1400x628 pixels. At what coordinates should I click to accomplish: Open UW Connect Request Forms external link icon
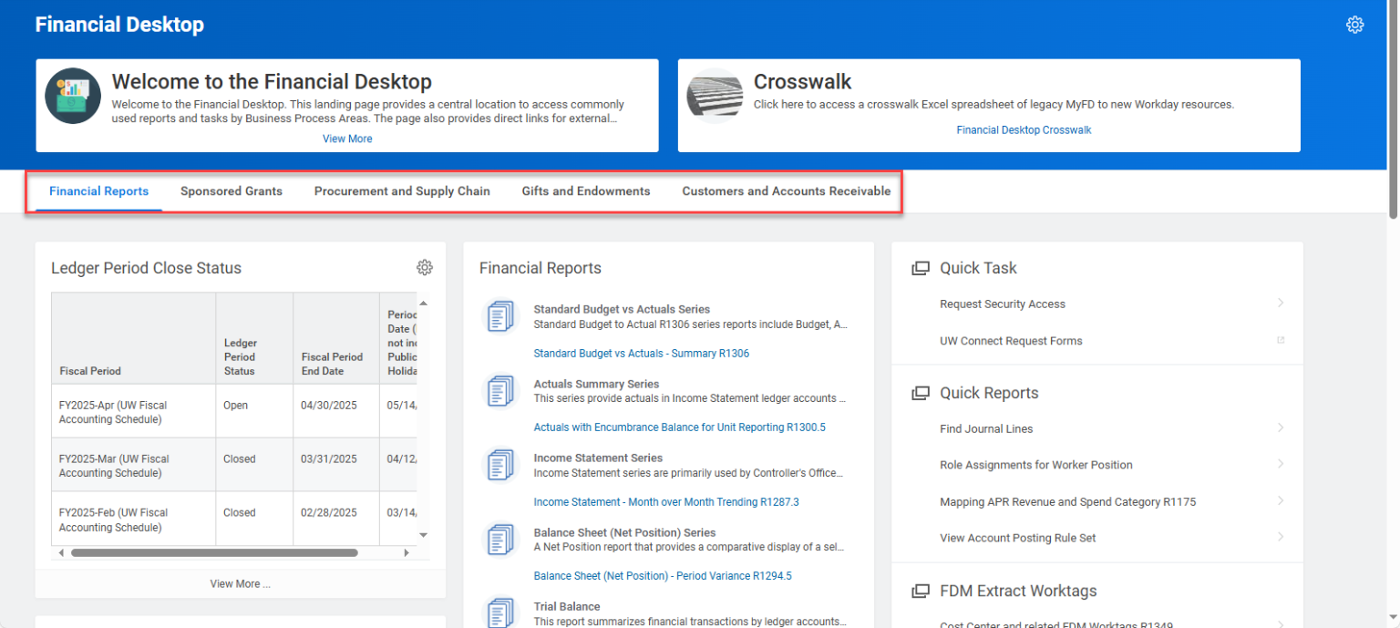[x=1280, y=339]
